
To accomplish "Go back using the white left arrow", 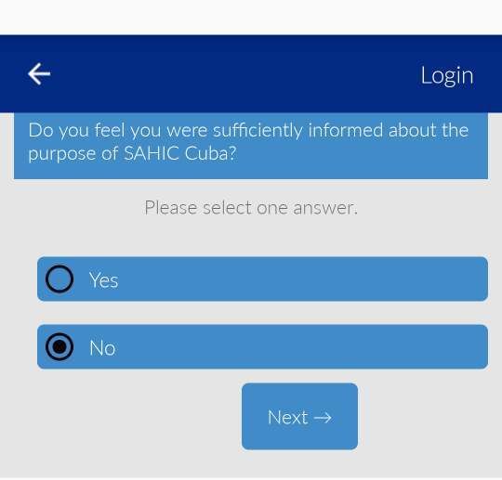I will click(x=39, y=74).
